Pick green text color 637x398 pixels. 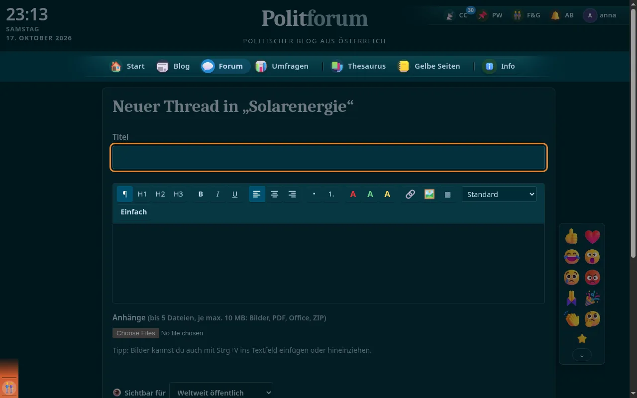point(370,194)
